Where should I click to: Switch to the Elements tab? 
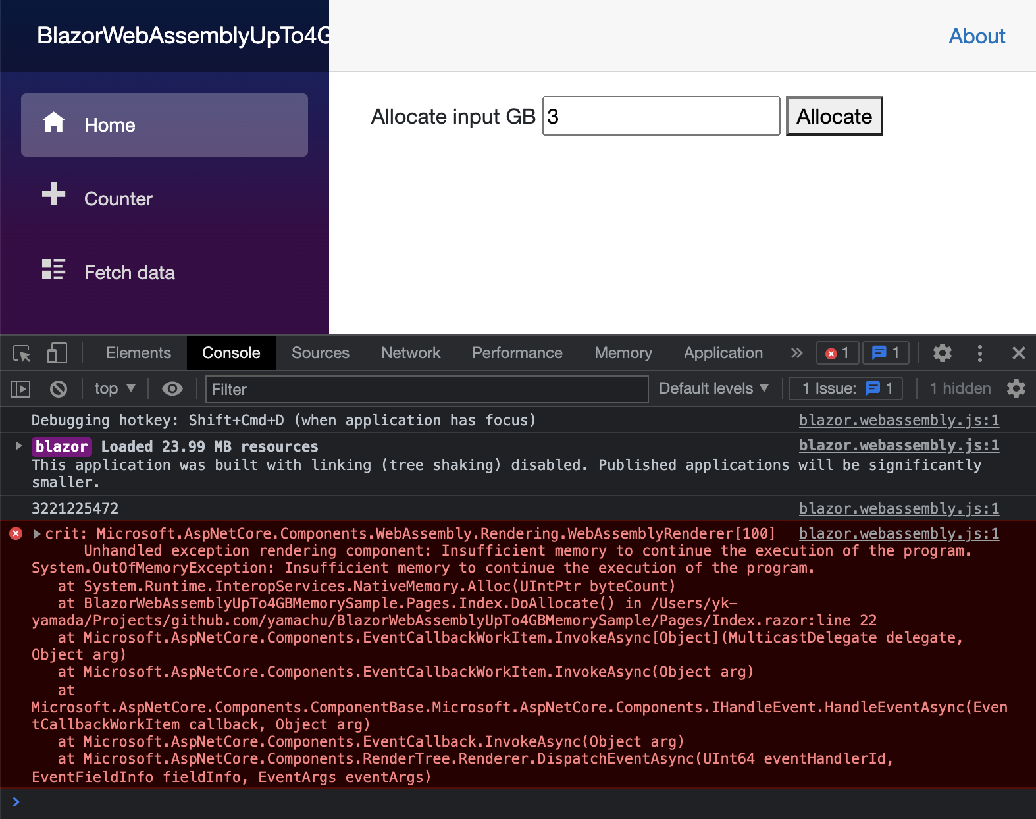139,353
